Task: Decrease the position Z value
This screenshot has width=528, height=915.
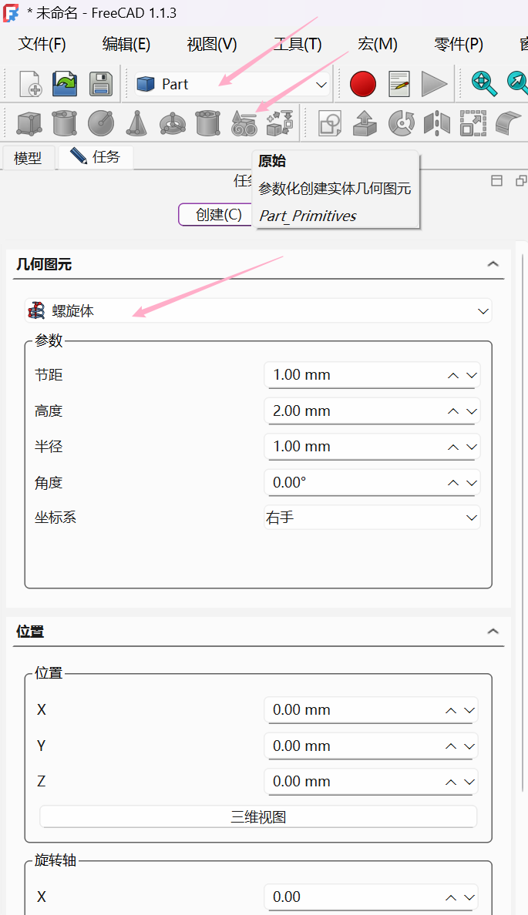Action: (x=469, y=782)
